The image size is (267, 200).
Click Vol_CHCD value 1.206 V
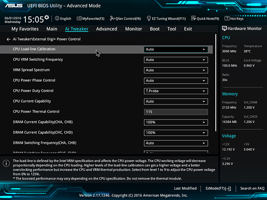click(249, 122)
